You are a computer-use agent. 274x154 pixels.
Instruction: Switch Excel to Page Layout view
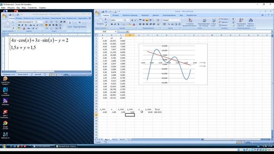241,142
